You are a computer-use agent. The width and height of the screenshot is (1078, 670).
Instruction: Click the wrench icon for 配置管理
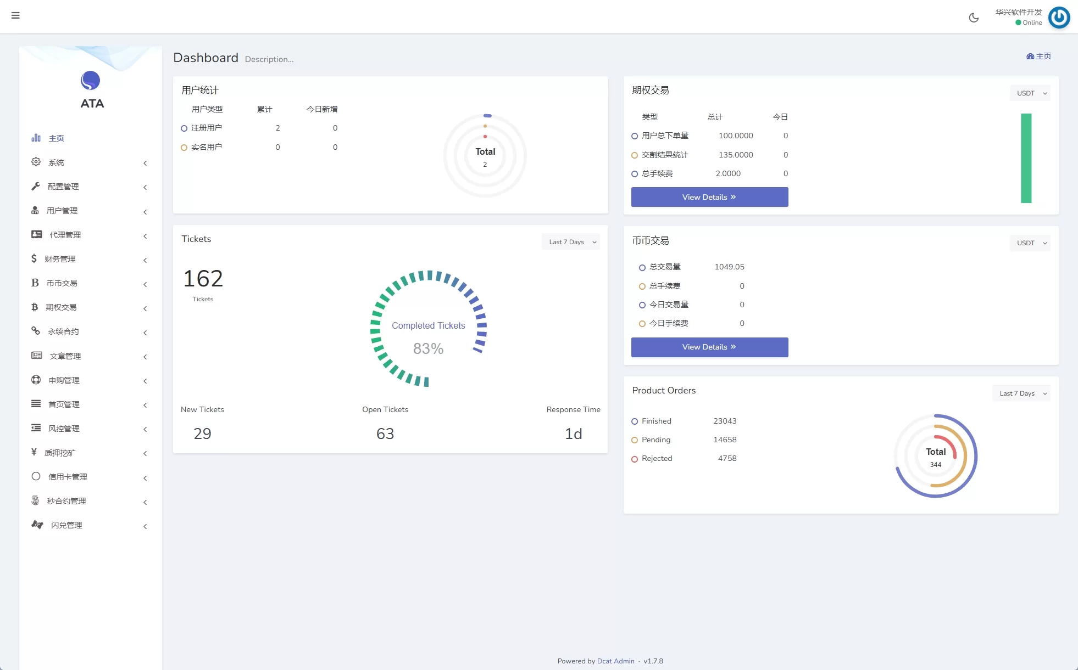[x=36, y=187]
